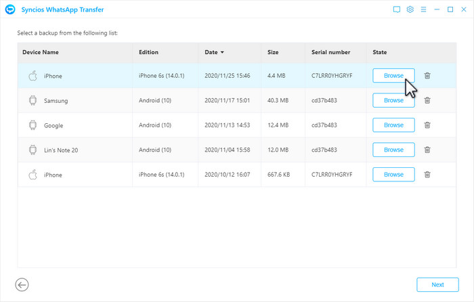474x302 pixels.
Task: Click serial C7LRR0YHGRYF in the 667.6 KB row
Action: tap(332, 175)
